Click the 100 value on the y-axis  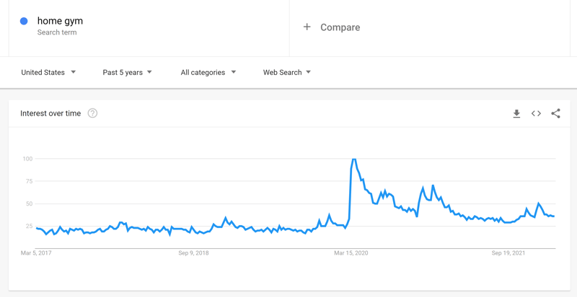pyautogui.click(x=28, y=158)
